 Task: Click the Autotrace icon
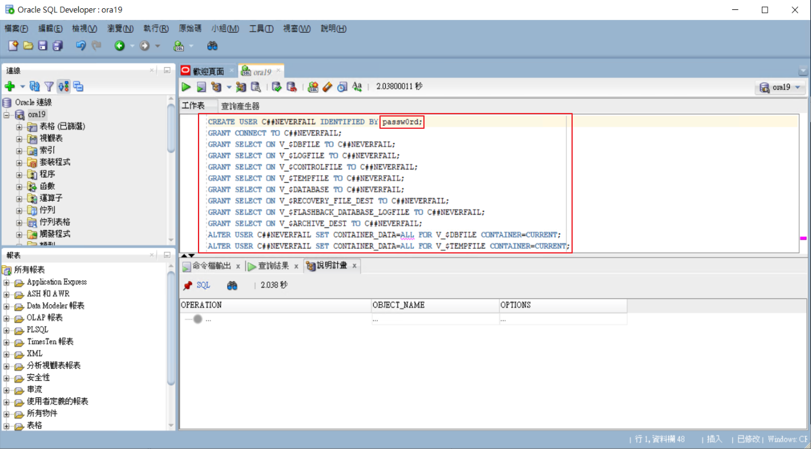coord(241,87)
